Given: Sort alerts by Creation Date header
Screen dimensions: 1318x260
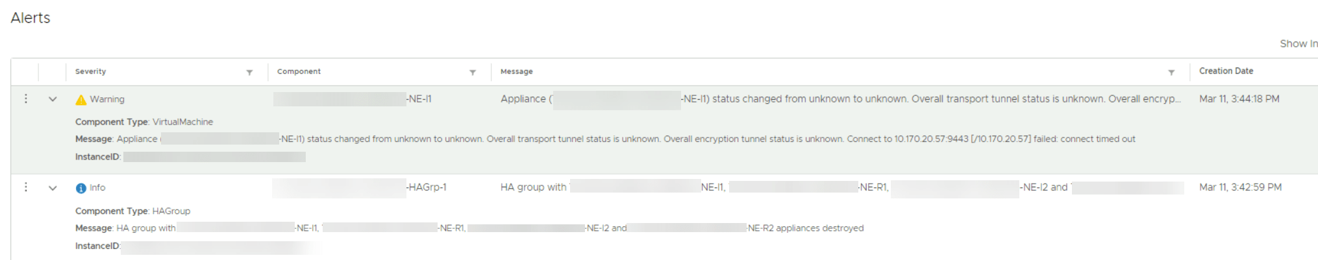Looking at the screenshot, I should [1226, 71].
